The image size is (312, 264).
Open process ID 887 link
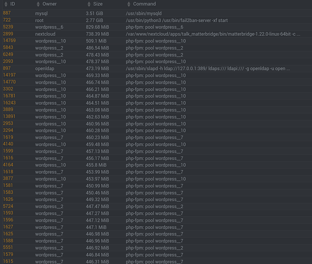coord(7,13)
